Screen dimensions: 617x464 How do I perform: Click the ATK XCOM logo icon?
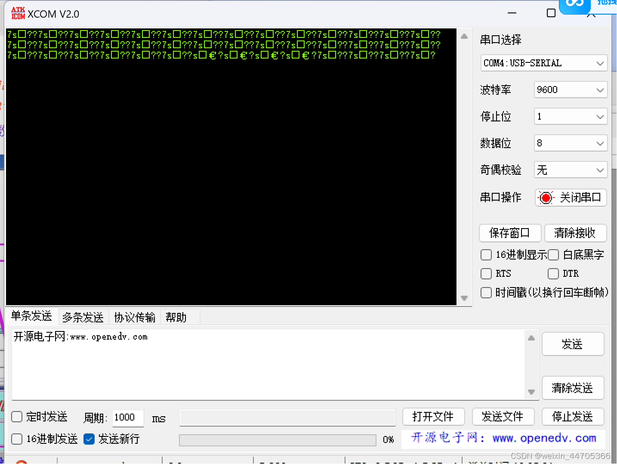point(17,13)
